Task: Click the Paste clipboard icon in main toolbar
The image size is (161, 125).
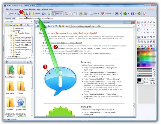Action: (75, 14)
